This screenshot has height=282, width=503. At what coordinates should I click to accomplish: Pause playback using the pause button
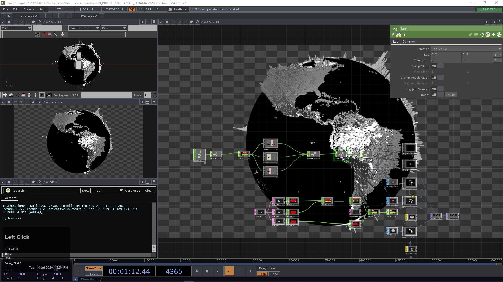(x=207, y=271)
